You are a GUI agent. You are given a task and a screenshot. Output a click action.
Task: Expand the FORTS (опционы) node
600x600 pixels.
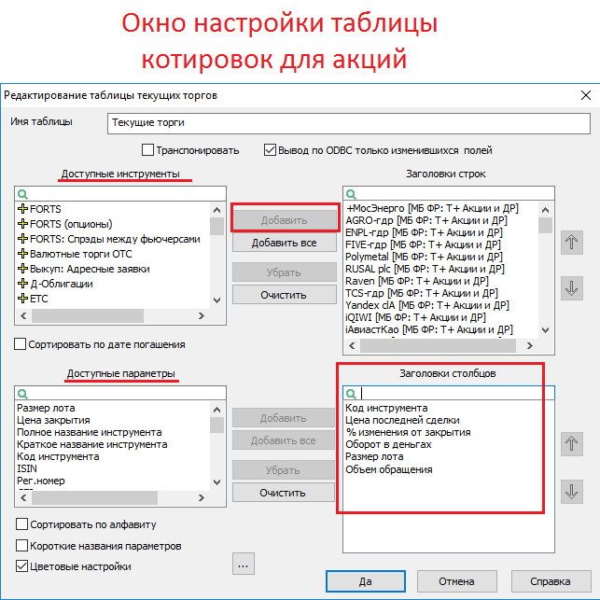coord(22,223)
